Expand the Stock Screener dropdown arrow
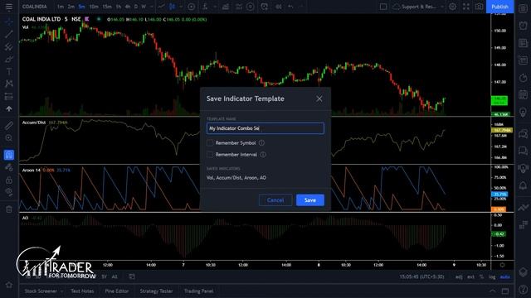The width and height of the screenshot is (531, 298). pos(61,291)
